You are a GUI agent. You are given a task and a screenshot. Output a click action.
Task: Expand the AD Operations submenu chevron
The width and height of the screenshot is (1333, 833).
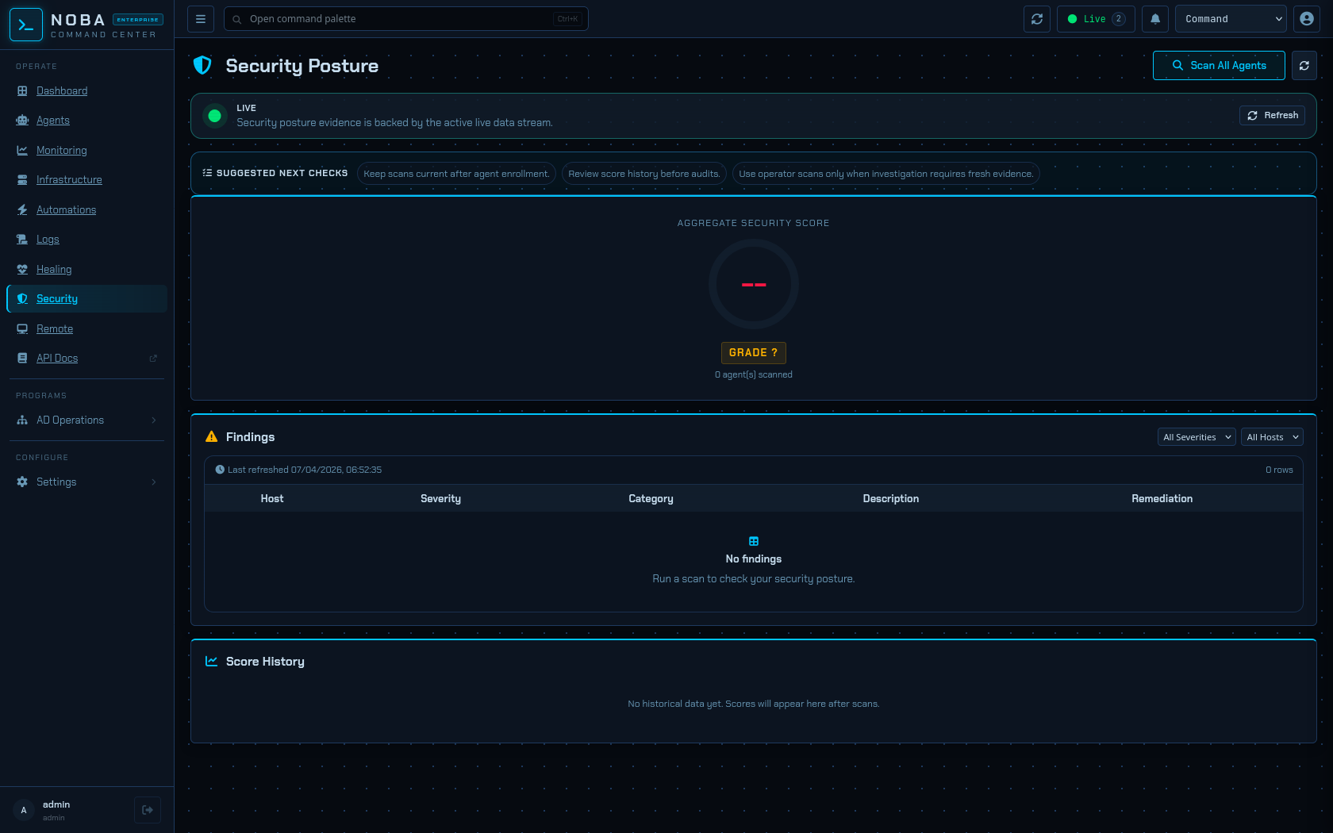click(154, 420)
